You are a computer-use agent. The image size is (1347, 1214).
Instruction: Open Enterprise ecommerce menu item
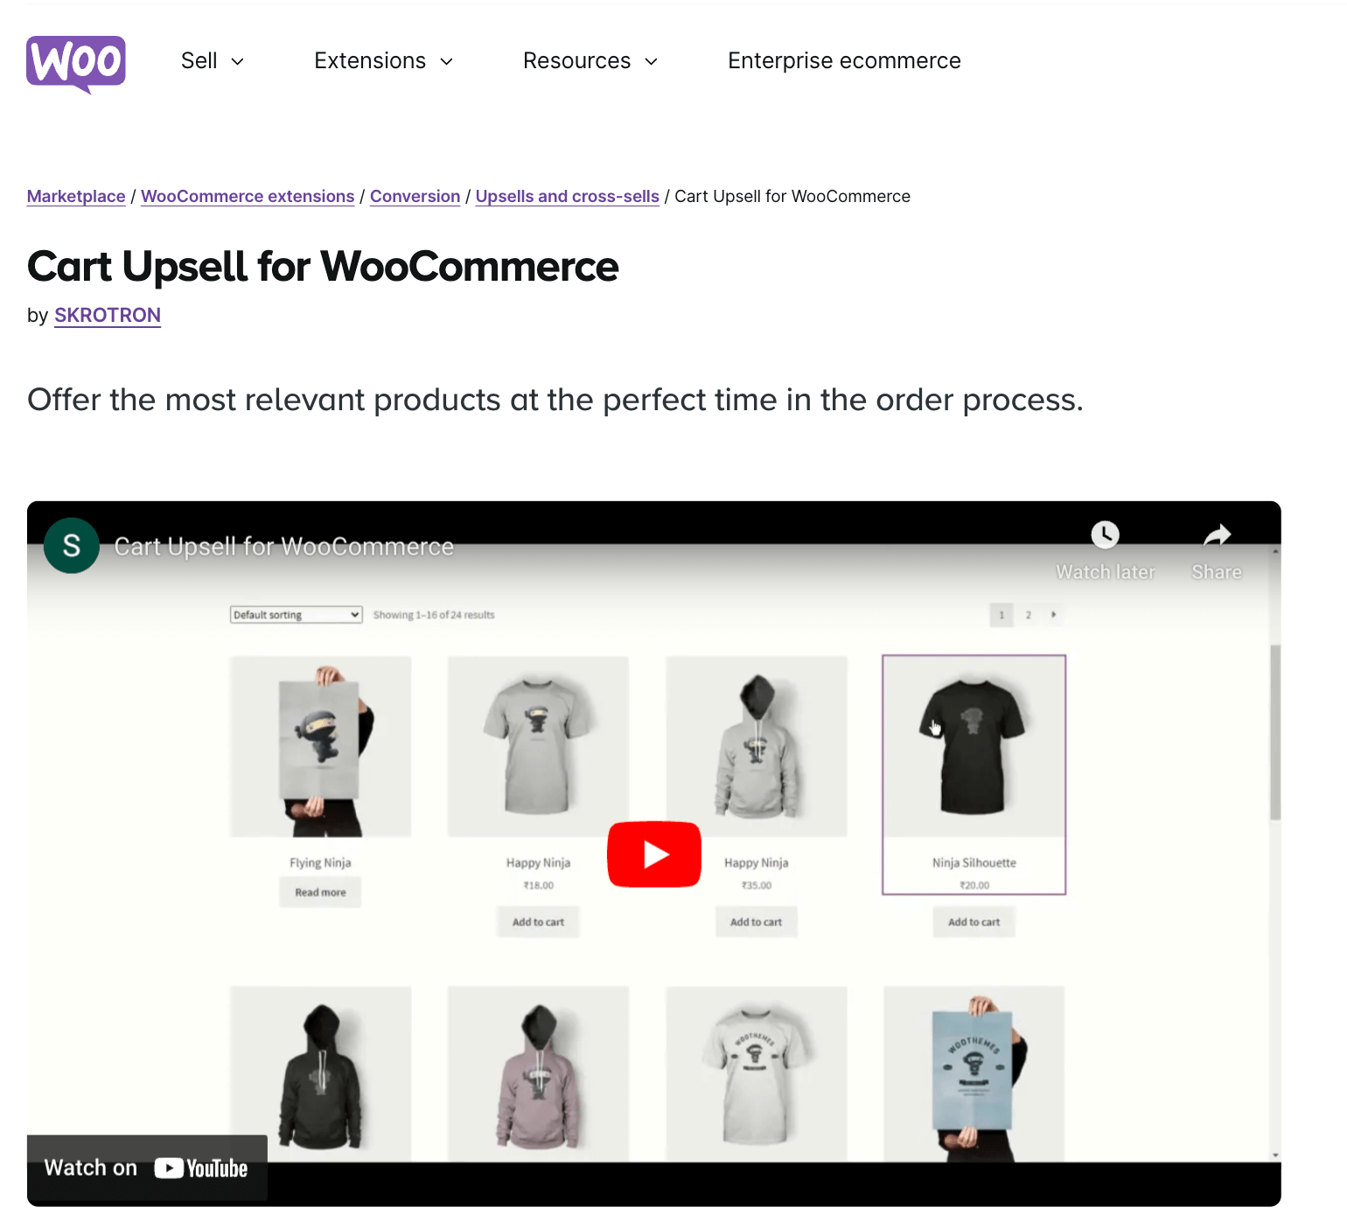coord(844,61)
